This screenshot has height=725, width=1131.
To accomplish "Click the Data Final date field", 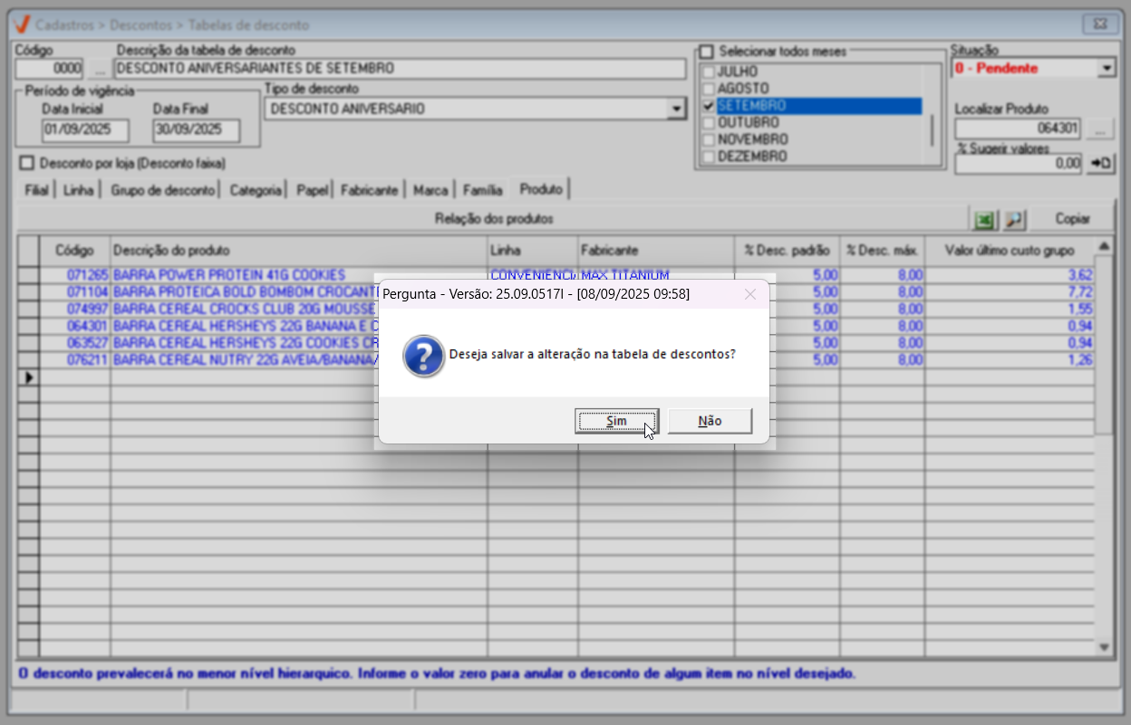I will (x=196, y=130).
